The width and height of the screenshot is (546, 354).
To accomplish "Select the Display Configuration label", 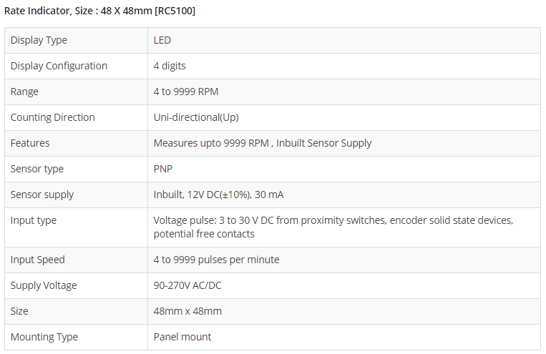I will (x=59, y=66).
